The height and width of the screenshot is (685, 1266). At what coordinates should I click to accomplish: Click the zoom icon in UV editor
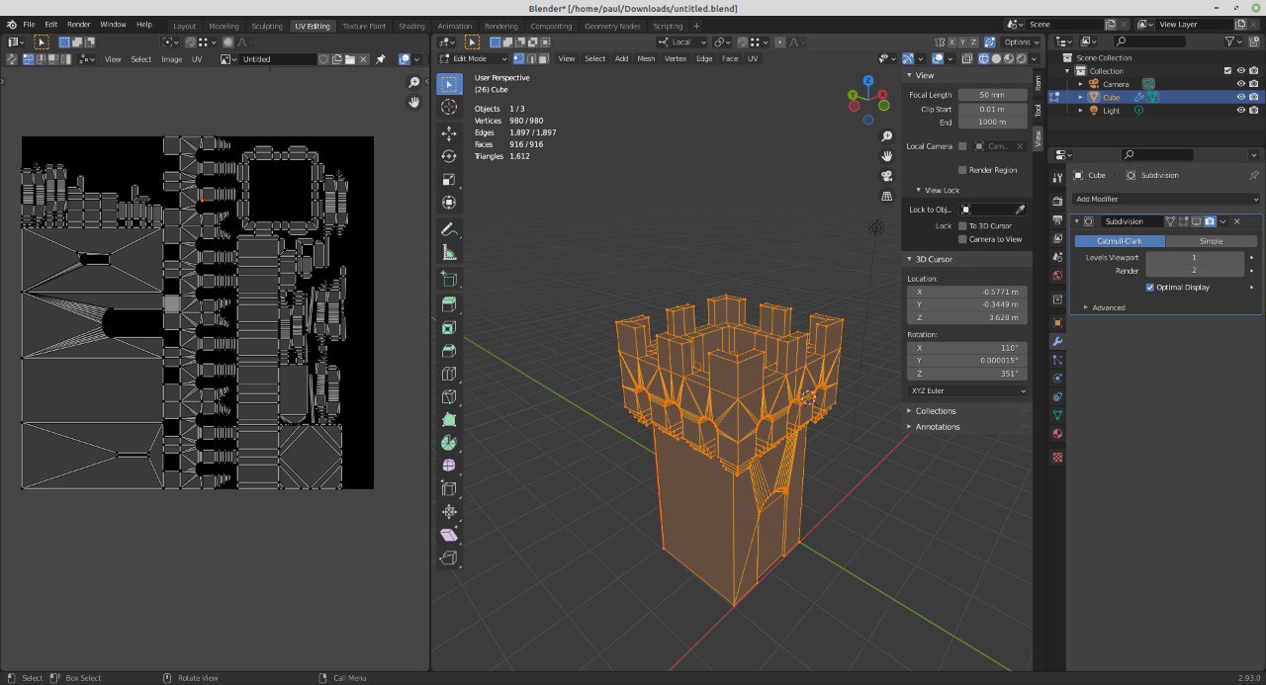(414, 83)
